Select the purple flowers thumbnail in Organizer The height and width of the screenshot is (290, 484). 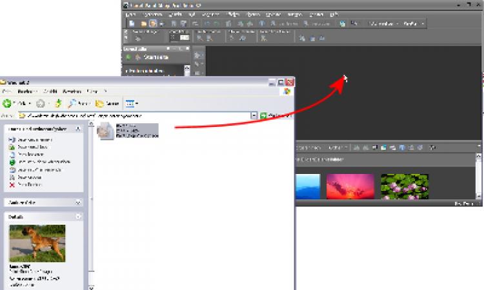404,186
